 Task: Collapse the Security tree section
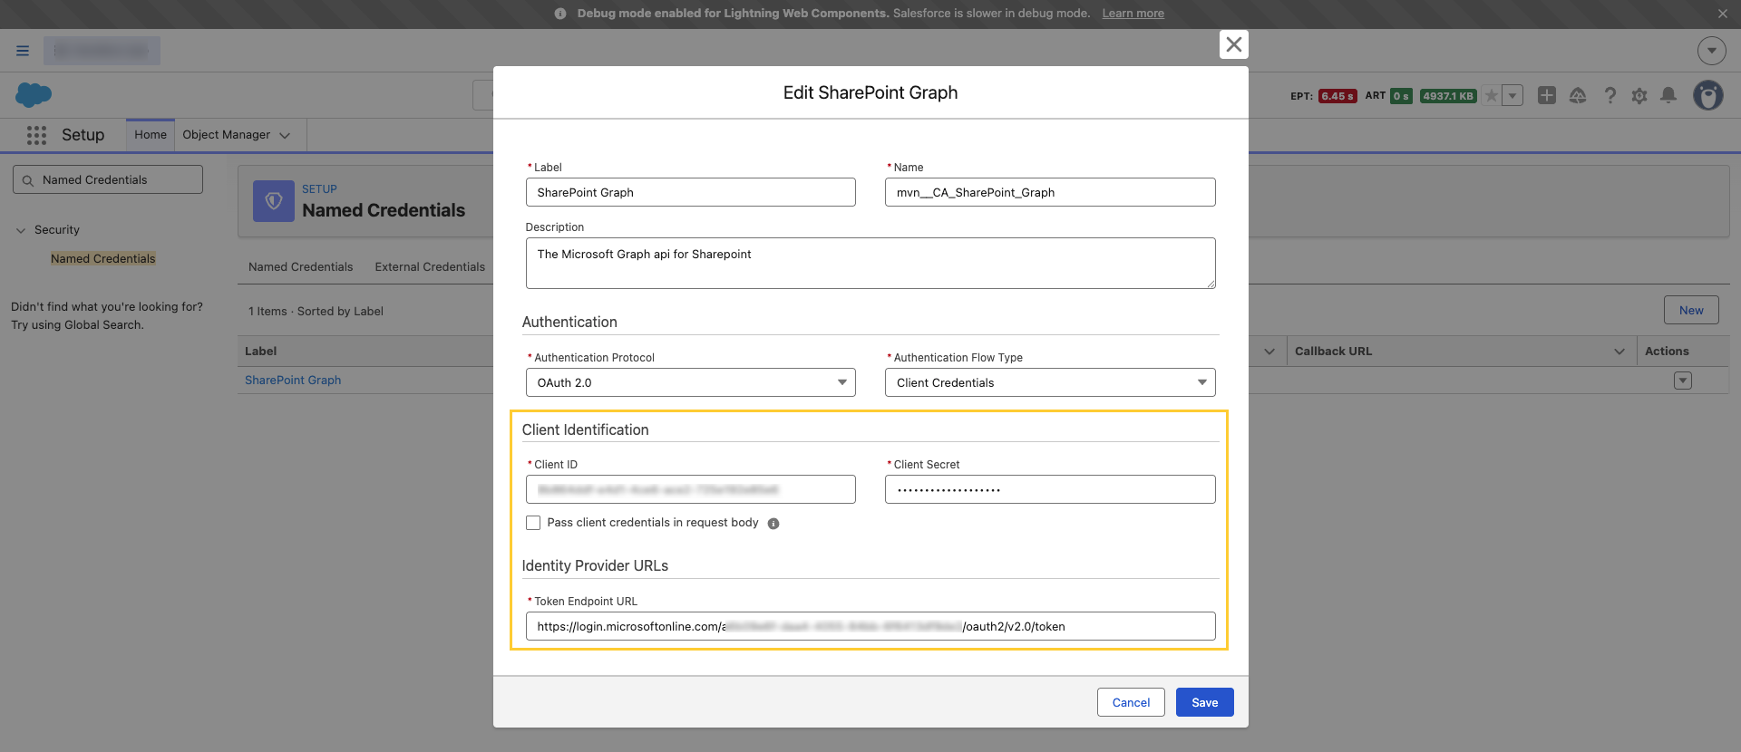click(21, 230)
